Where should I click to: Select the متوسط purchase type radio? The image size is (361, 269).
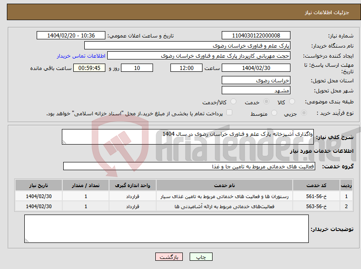[x=274, y=113]
